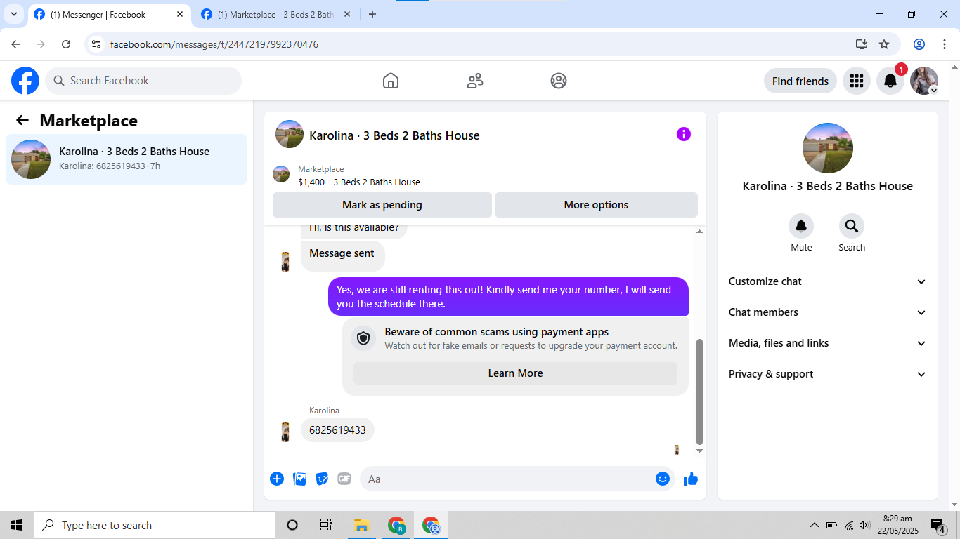
Task: Open the Friends icon in top navigation
Action: coord(475,81)
